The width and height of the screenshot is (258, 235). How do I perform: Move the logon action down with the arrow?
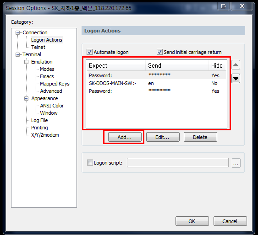236,79
